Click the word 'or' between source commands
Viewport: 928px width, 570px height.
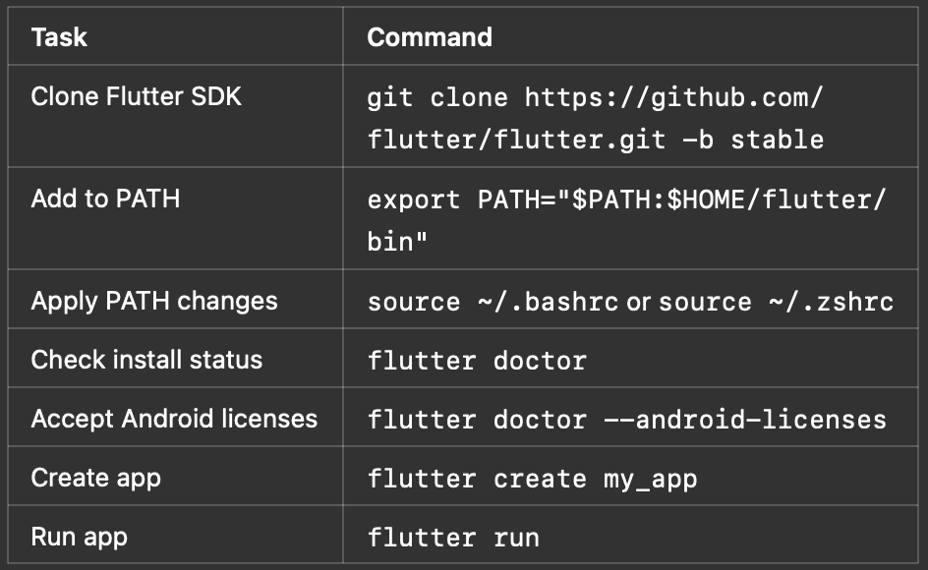[x=639, y=303]
